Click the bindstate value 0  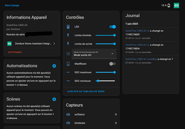(116, 123)
